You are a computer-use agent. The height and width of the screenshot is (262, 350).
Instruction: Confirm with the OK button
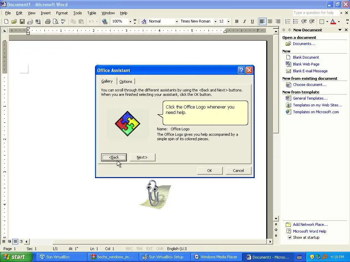(x=210, y=171)
